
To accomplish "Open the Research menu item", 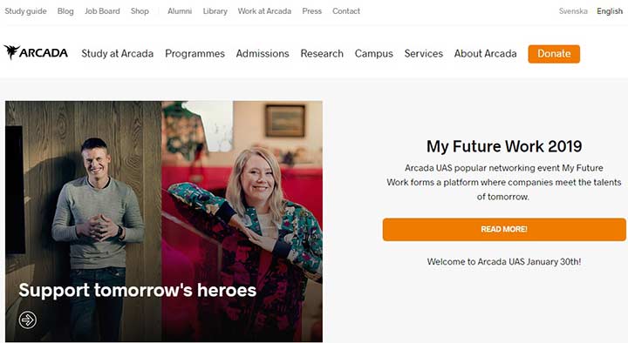I will pyautogui.click(x=322, y=54).
